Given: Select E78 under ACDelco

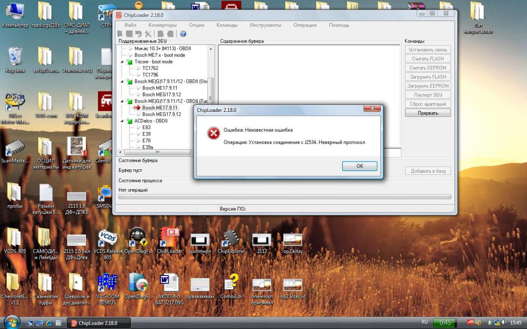Looking at the screenshot, I should pyautogui.click(x=146, y=140).
